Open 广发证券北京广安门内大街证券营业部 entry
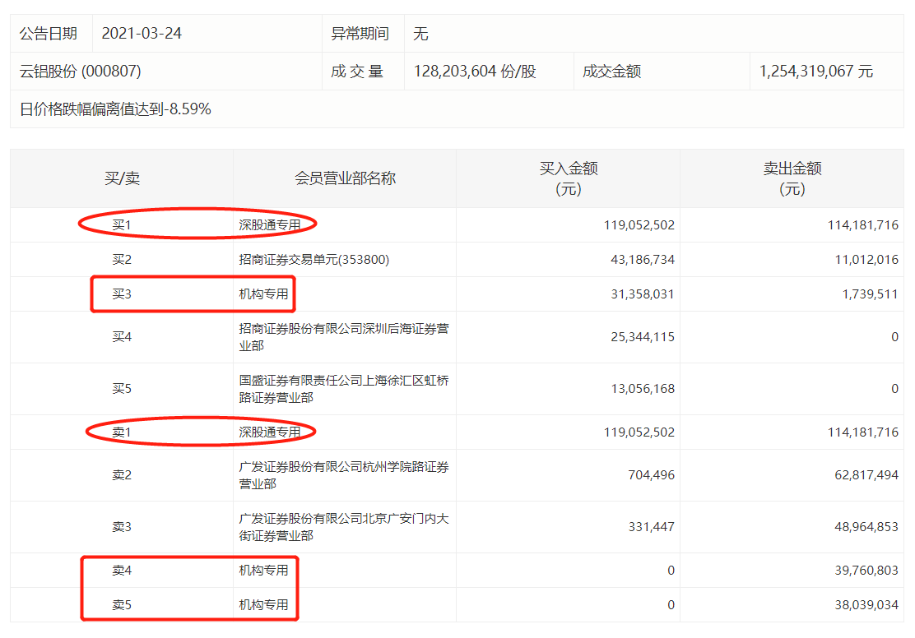The height and width of the screenshot is (638, 915). 343,527
